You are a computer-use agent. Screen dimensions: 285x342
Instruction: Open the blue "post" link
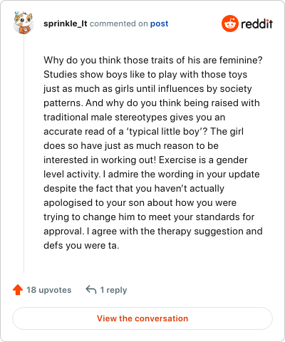pos(159,24)
